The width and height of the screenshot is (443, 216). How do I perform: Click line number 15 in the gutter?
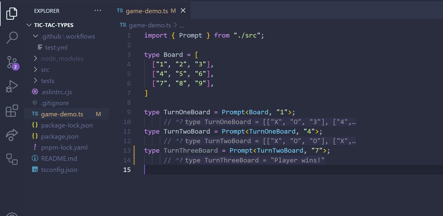pos(127,170)
